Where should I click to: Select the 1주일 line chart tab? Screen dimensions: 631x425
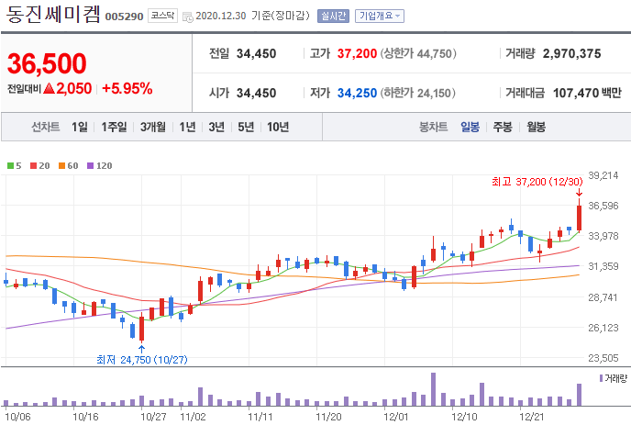pyautogui.click(x=114, y=128)
